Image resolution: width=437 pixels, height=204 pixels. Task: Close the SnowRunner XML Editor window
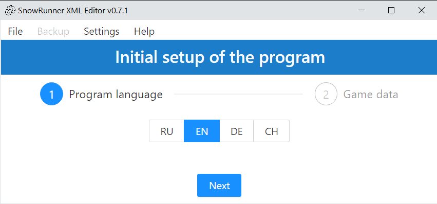[x=421, y=10]
